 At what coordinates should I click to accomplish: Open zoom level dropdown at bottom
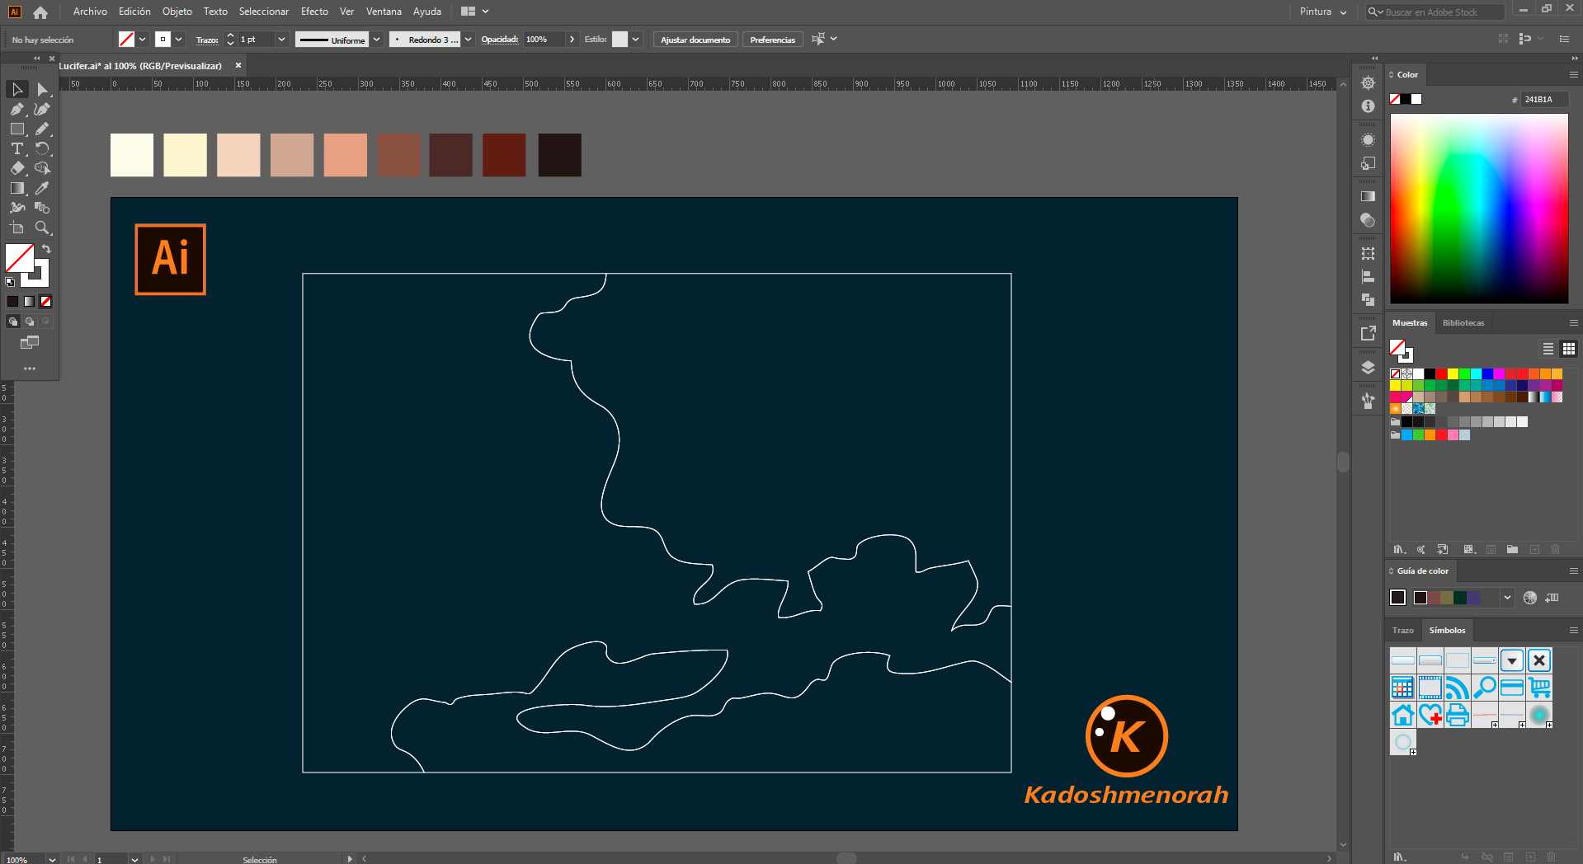click(x=53, y=859)
